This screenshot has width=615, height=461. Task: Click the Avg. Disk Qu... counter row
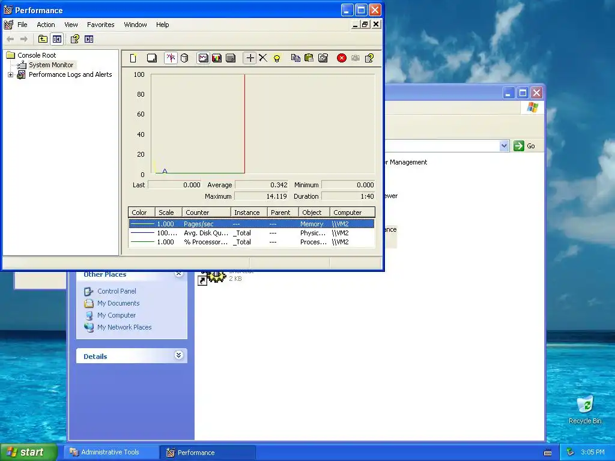pyautogui.click(x=252, y=233)
